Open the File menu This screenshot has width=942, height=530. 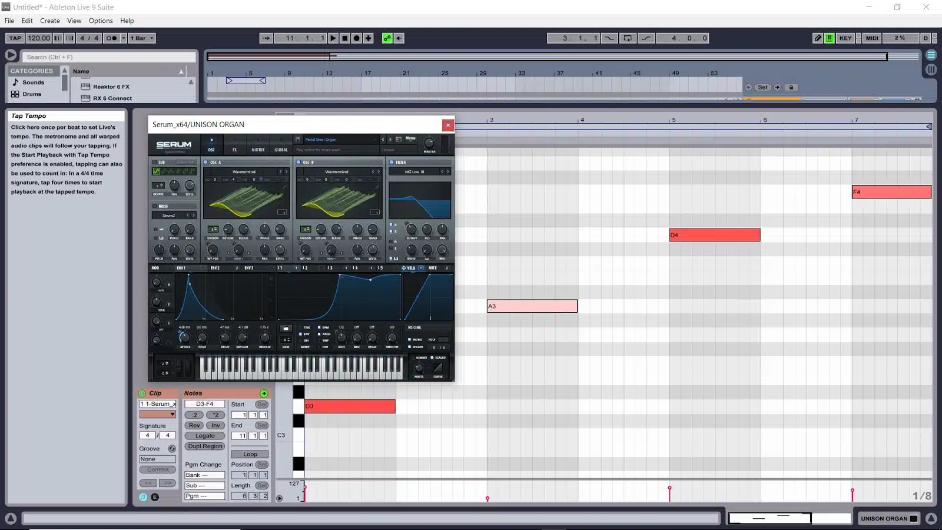pos(9,21)
